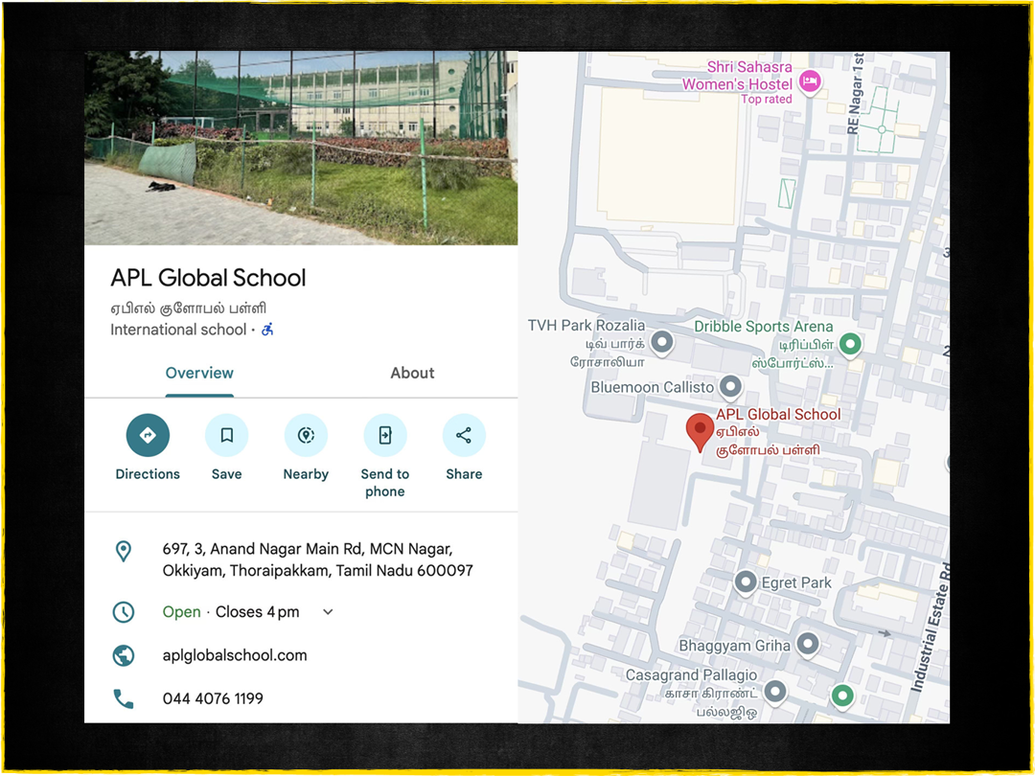
Task: Click the Nearby search icon
Action: pyautogui.click(x=306, y=436)
